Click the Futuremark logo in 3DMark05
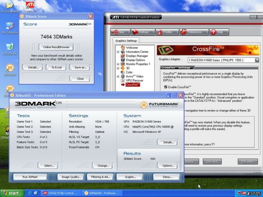The image size is (263, 197). [159, 105]
